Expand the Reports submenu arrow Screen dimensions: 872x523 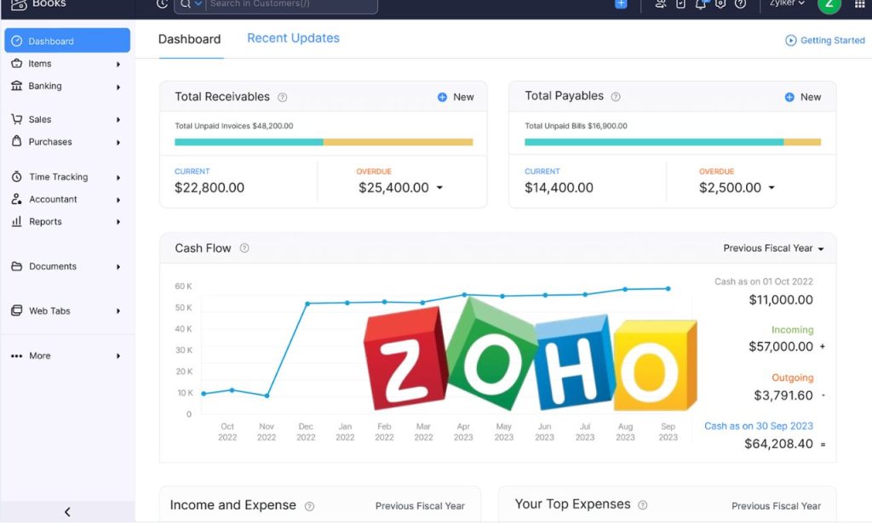pos(118,222)
